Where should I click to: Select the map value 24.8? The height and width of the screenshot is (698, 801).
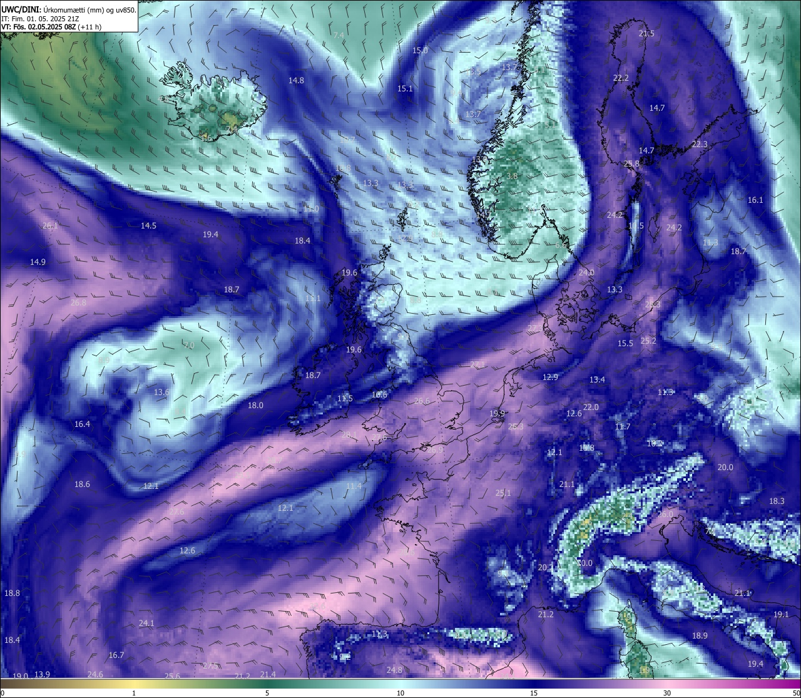(394, 670)
